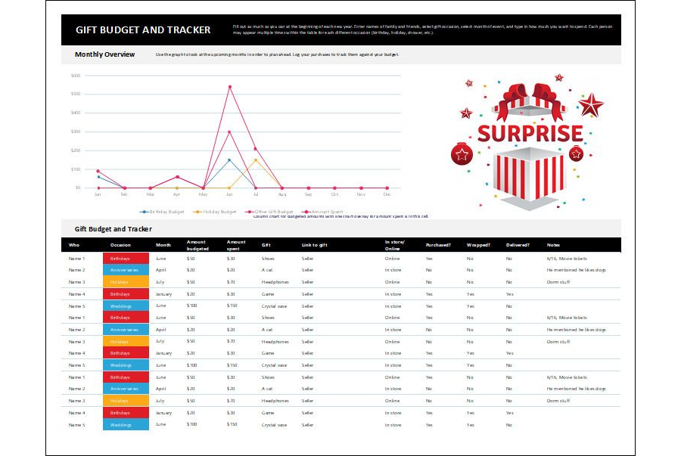Click the Amount Spent legend entry
Viewport: 681px width, 456px height.
click(322, 212)
